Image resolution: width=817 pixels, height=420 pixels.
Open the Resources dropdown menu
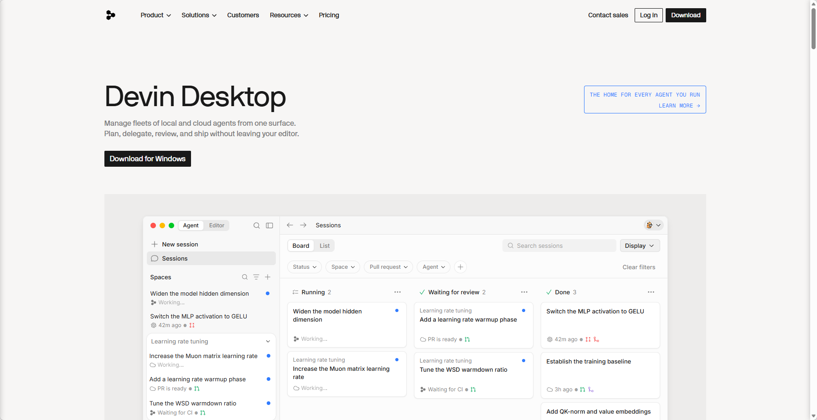point(289,15)
